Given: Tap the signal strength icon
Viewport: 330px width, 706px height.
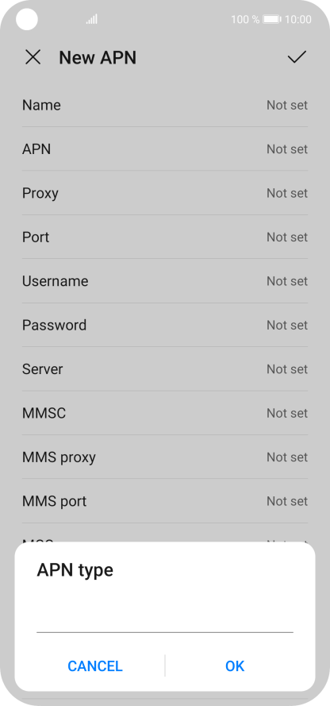Looking at the screenshot, I should coord(92,19).
